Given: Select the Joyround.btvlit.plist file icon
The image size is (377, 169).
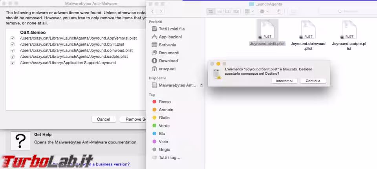Looking at the screenshot, I should [x=267, y=29].
